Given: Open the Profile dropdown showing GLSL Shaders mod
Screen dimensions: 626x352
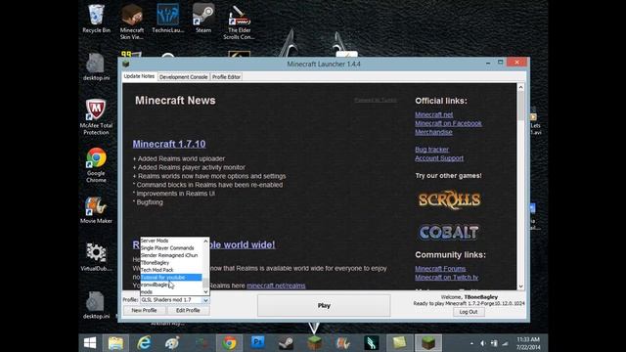Looking at the screenshot, I should [174, 300].
